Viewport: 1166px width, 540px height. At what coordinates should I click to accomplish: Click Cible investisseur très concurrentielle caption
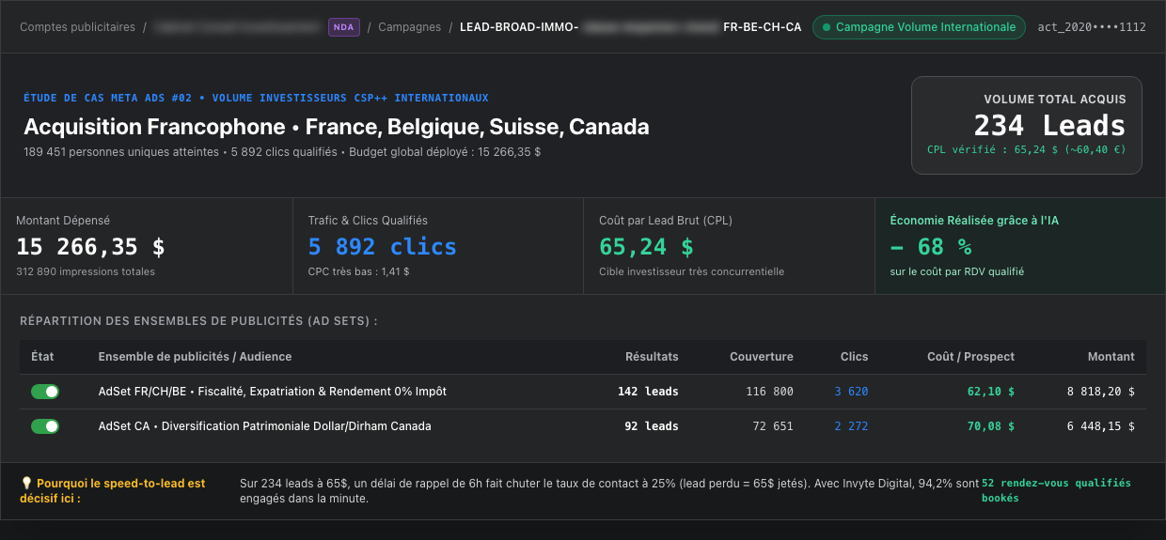(691, 271)
